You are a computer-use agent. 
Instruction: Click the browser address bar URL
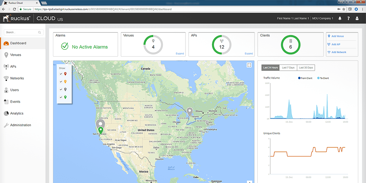(x=103, y=9)
